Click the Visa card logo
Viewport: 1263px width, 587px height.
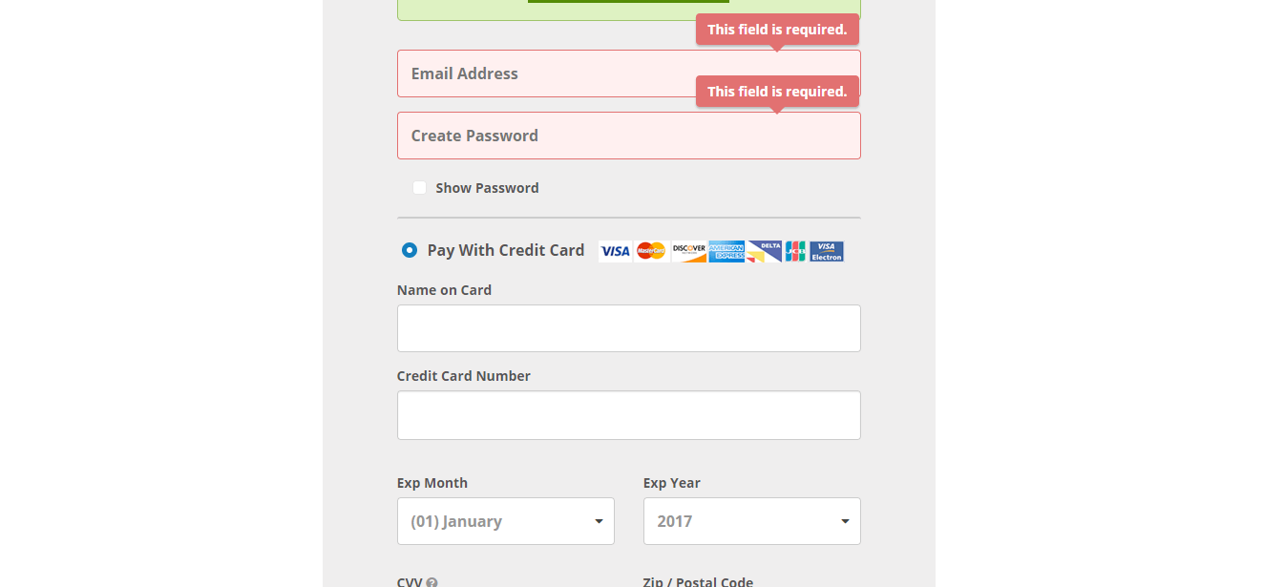click(x=615, y=251)
